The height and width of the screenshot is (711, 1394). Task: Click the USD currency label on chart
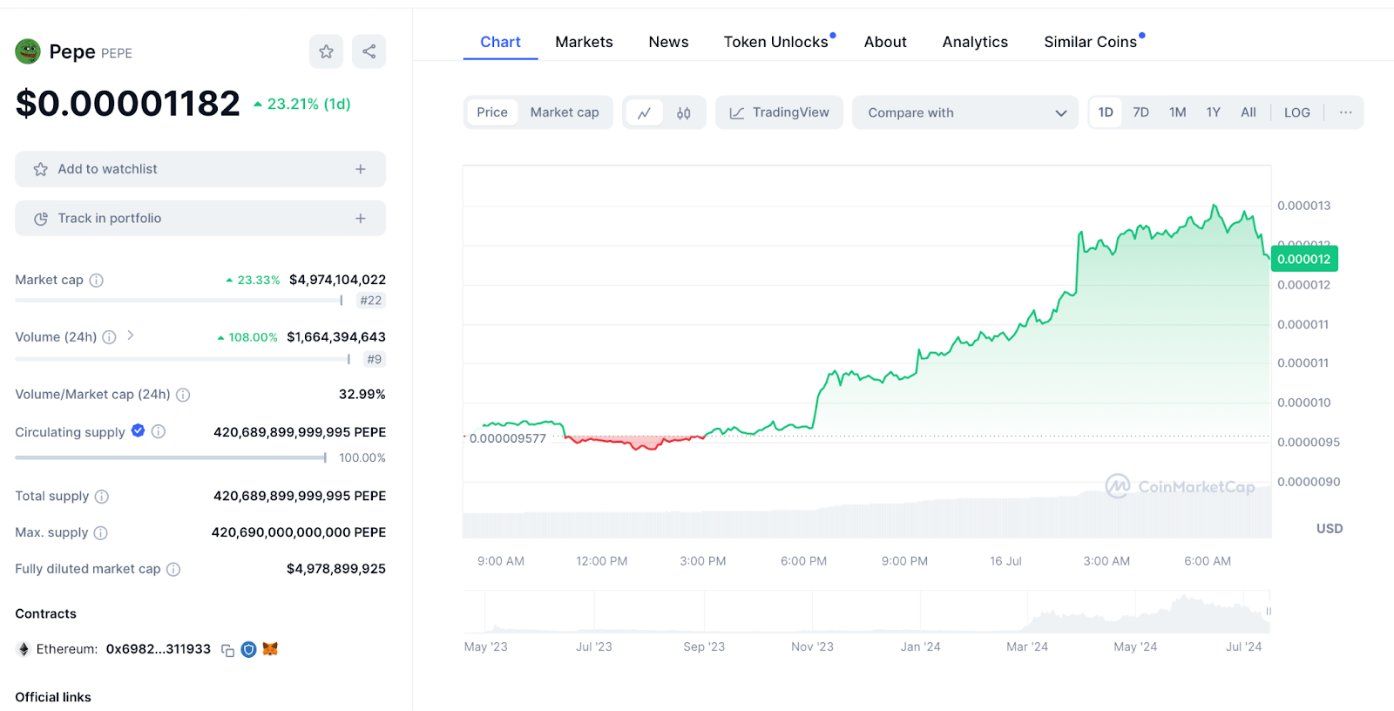click(1330, 529)
